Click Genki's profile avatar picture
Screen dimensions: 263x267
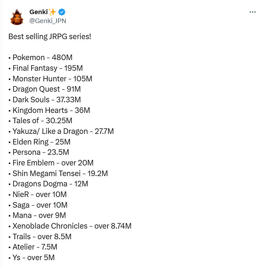[x=16, y=16]
